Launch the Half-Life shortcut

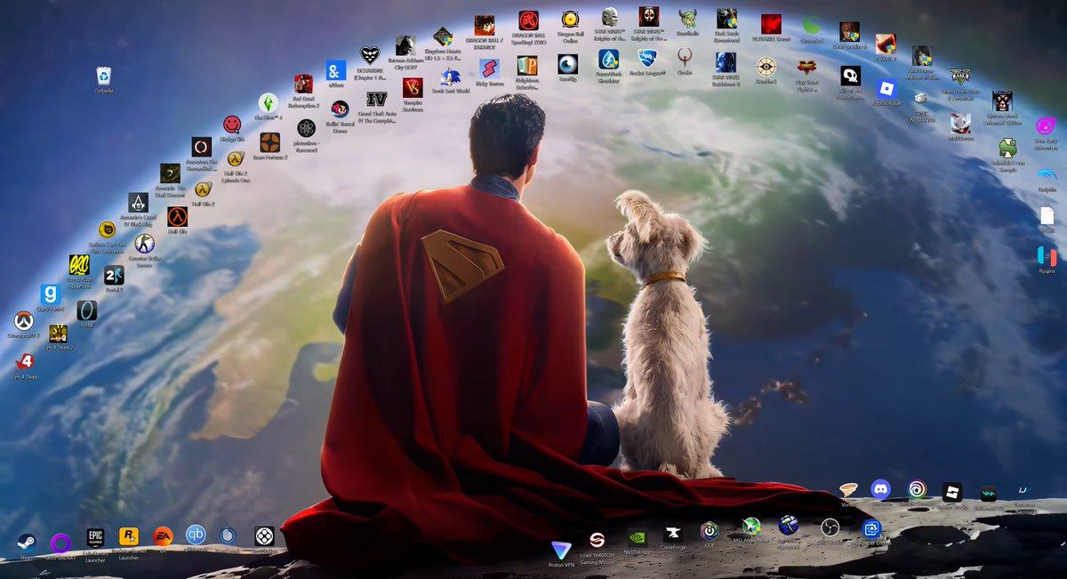pyautogui.click(x=177, y=216)
